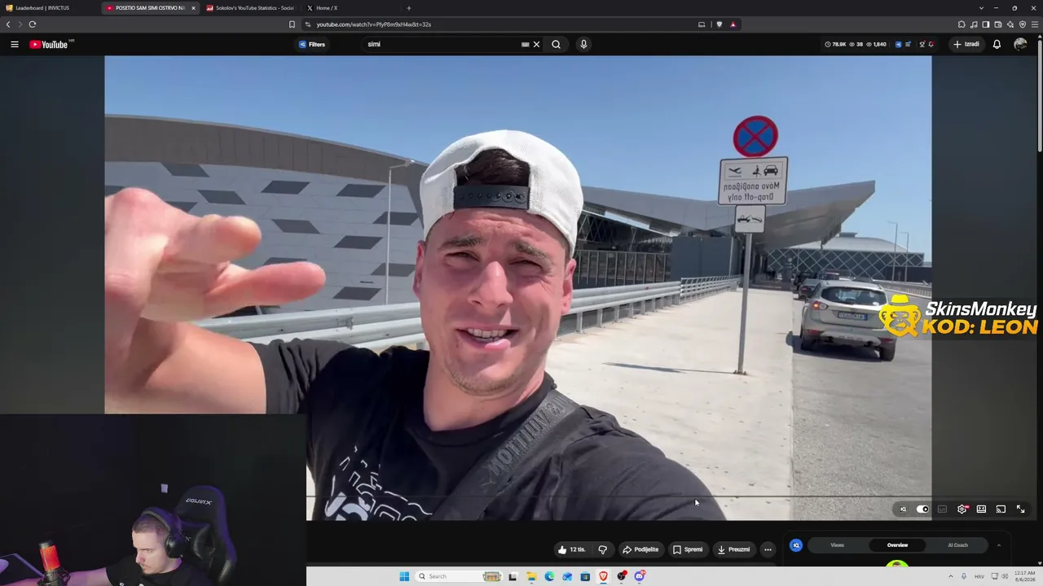The width and height of the screenshot is (1043, 586).
Task: Start voice search with the microphone
Action: 583,44
